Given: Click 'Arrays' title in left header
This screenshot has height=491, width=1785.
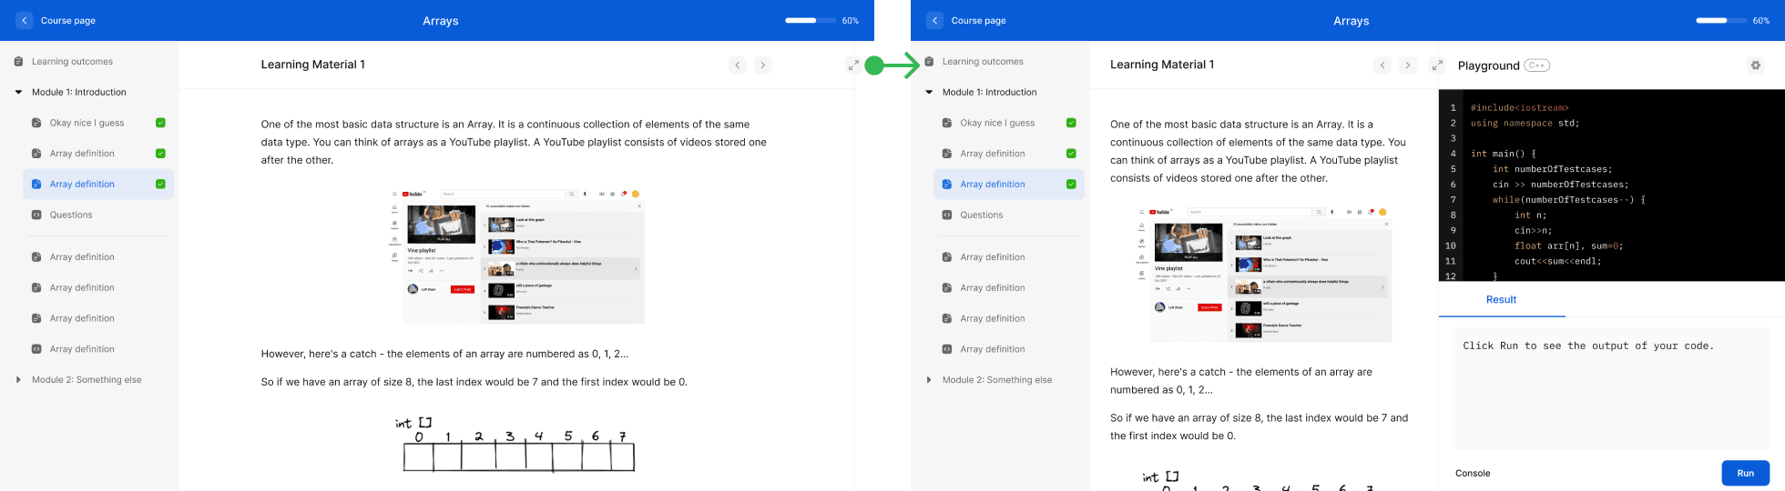Looking at the screenshot, I should [441, 20].
